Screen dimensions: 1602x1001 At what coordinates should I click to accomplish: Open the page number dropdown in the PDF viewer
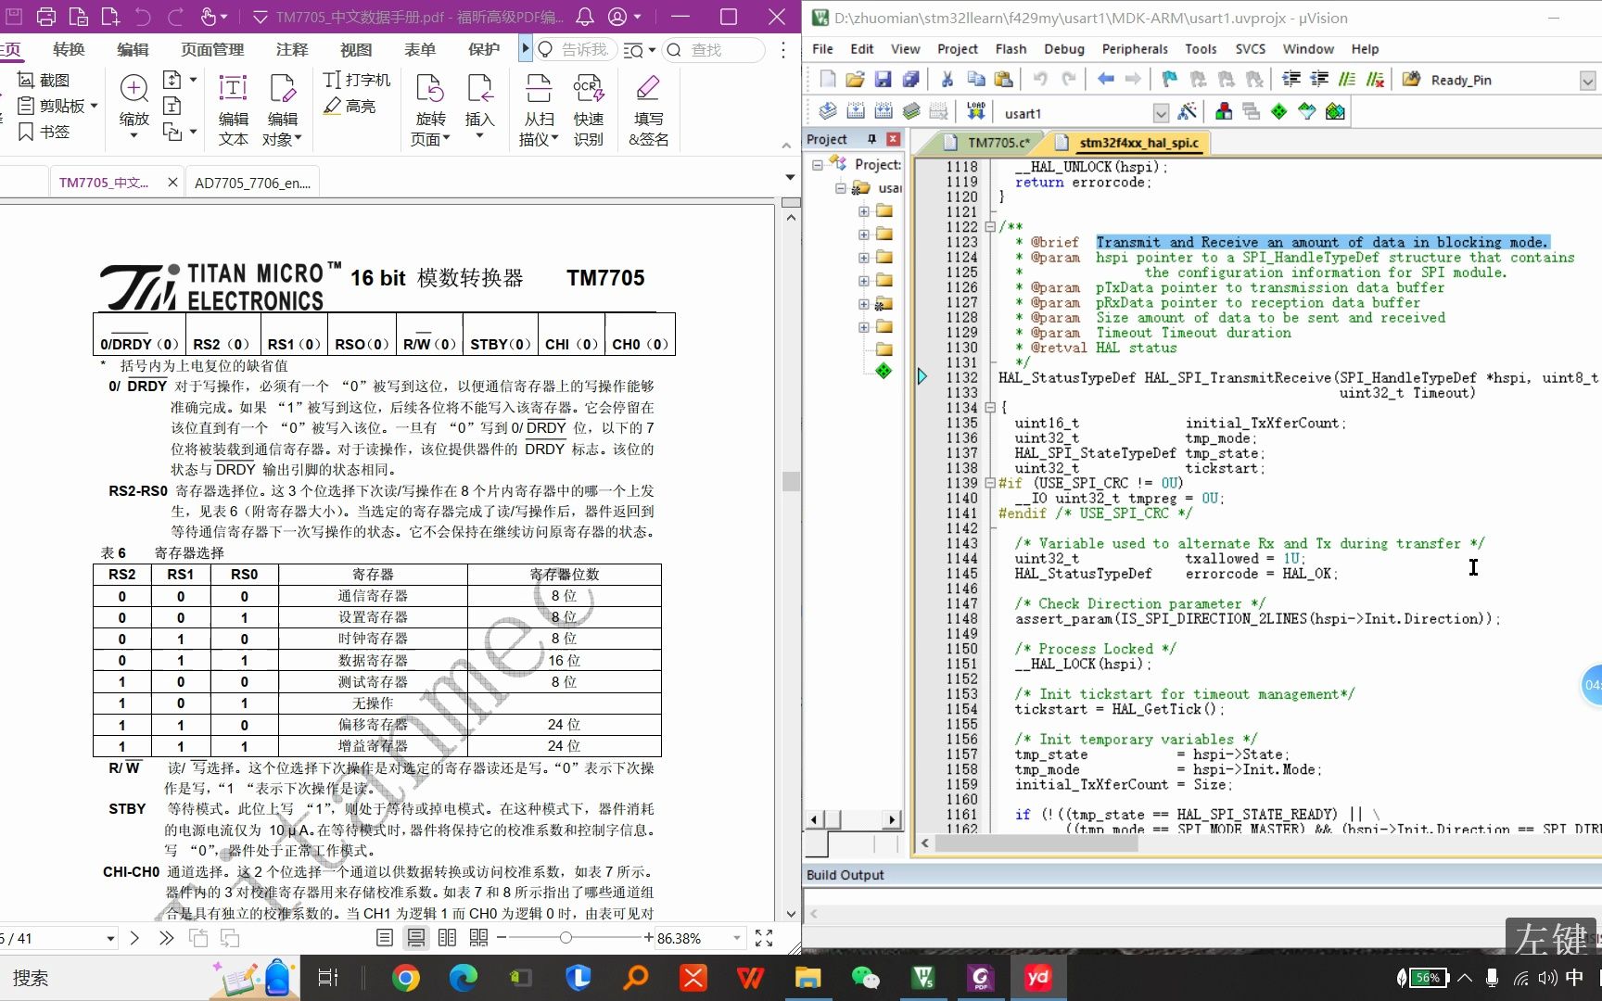[110, 938]
